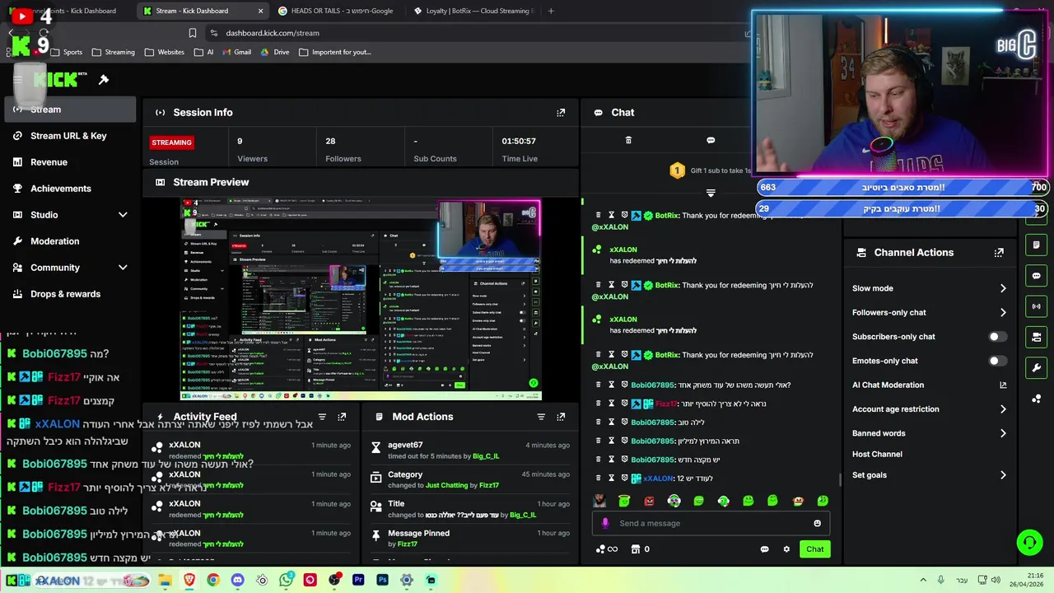Open Stream URL & Key in sidebar
1054x593 pixels.
coord(69,136)
